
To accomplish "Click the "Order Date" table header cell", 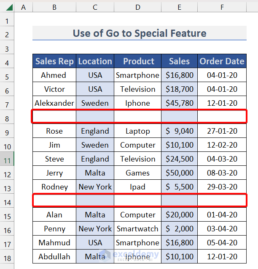I will click(x=222, y=61).
